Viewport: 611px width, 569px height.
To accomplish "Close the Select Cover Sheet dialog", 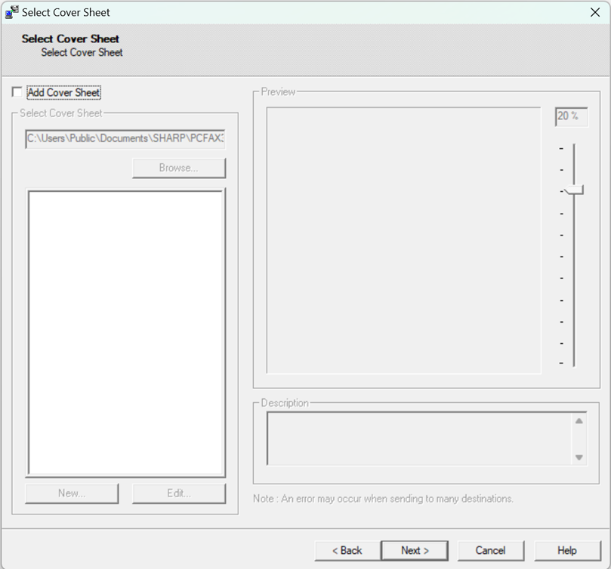I will click(594, 12).
